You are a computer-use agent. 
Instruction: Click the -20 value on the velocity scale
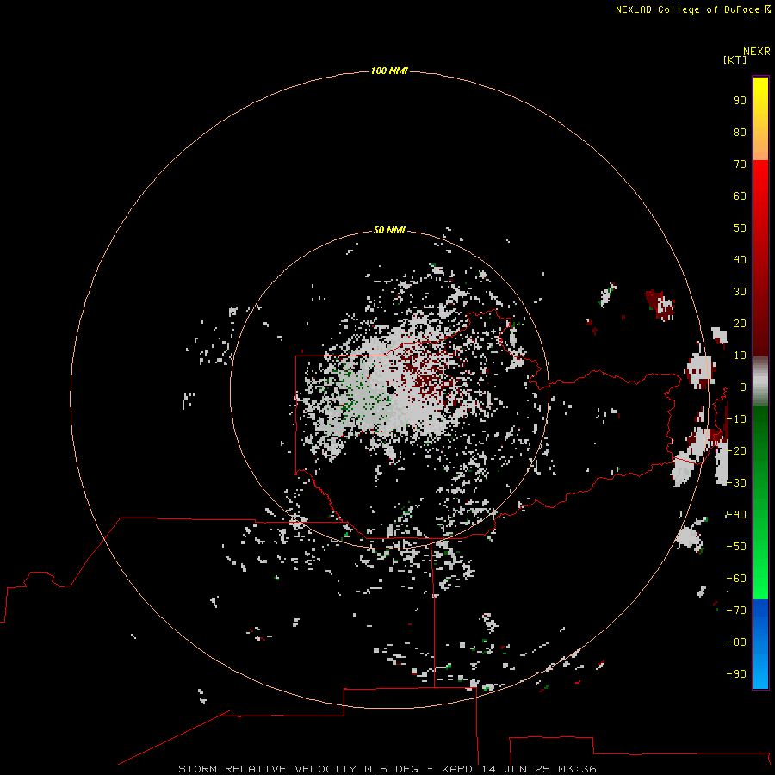736,450
